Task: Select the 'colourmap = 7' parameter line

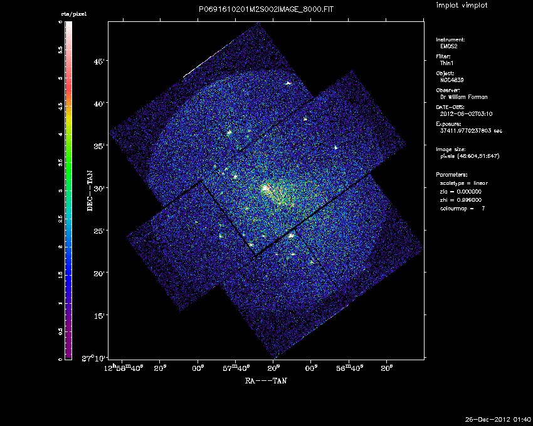Action: coord(462,209)
